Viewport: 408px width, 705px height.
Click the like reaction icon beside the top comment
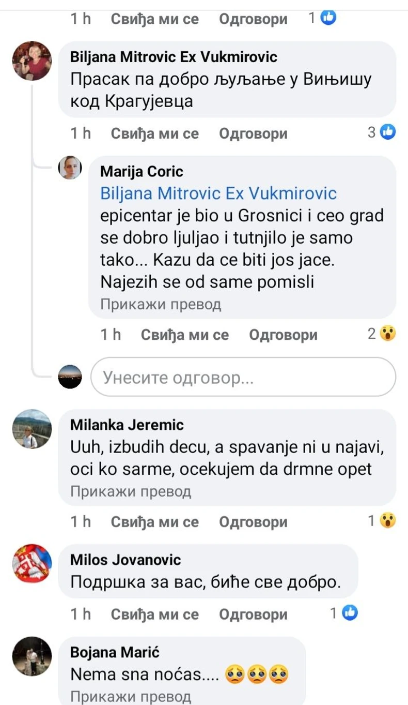328,18
